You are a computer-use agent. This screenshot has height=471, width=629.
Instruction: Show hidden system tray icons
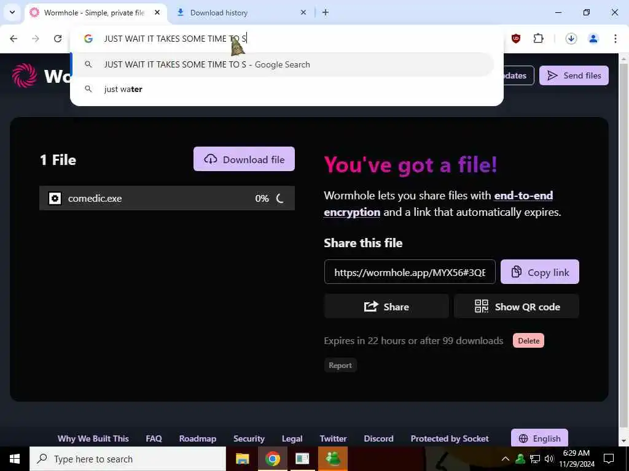pos(506,459)
